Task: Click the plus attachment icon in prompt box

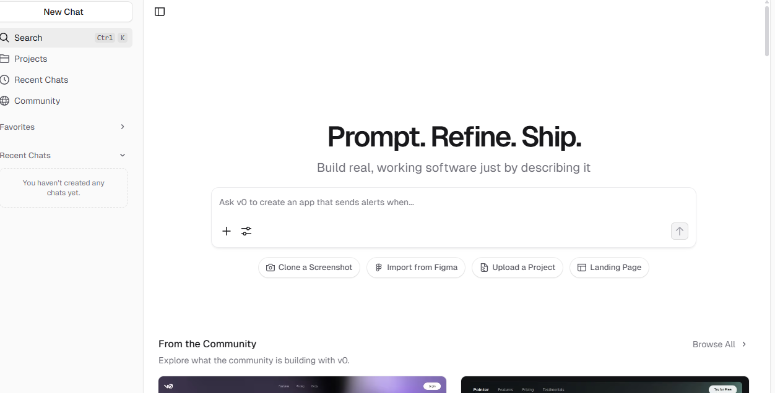Action: (227, 231)
